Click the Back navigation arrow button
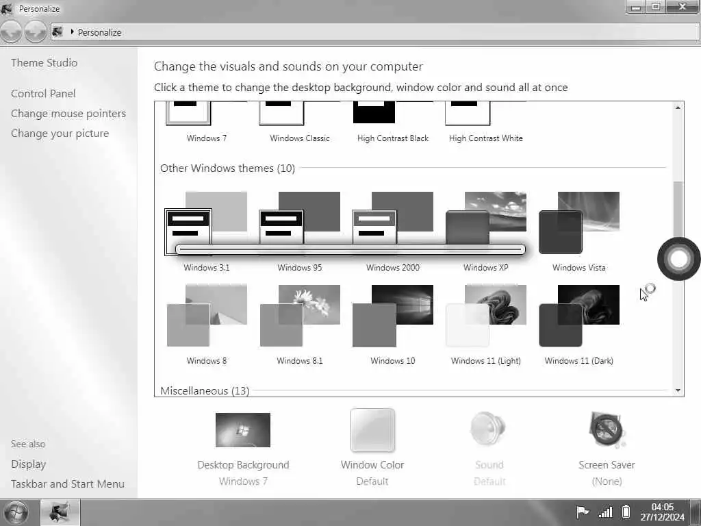This screenshot has width=701, height=526. pyautogui.click(x=11, y=32)
